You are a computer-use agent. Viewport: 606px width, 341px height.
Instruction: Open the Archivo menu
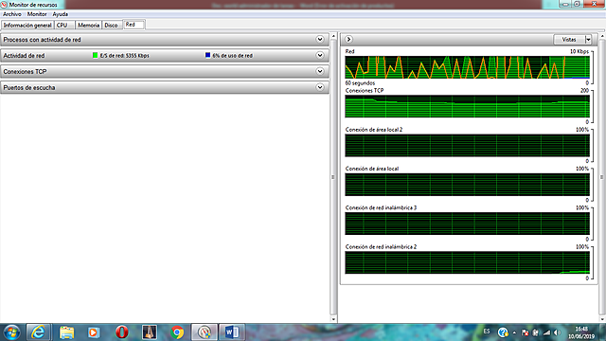pyautogui.click(x=12, y=14)
